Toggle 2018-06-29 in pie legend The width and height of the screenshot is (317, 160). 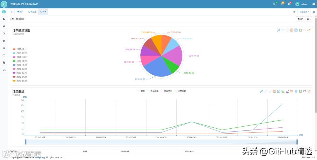click(19, 73)
